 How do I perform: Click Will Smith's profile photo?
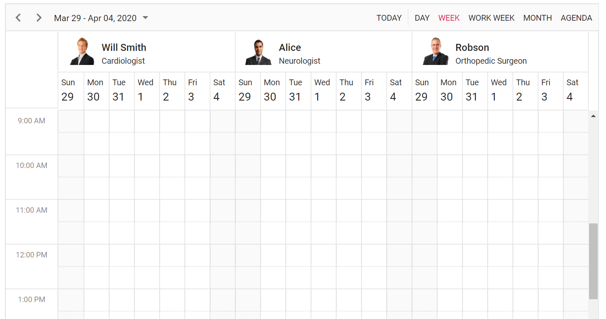82,51
